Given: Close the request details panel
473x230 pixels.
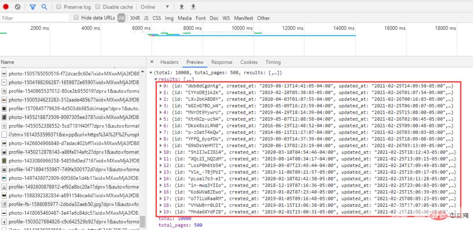Looking at the screenshot, I should click(152, 62).
